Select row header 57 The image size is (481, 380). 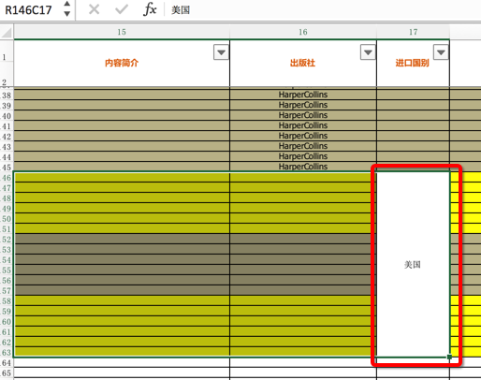click(7, 291)
